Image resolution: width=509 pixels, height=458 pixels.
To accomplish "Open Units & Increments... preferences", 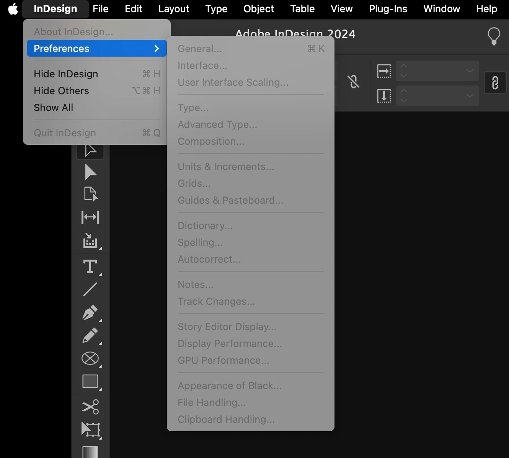I will [x=251, y=167].
